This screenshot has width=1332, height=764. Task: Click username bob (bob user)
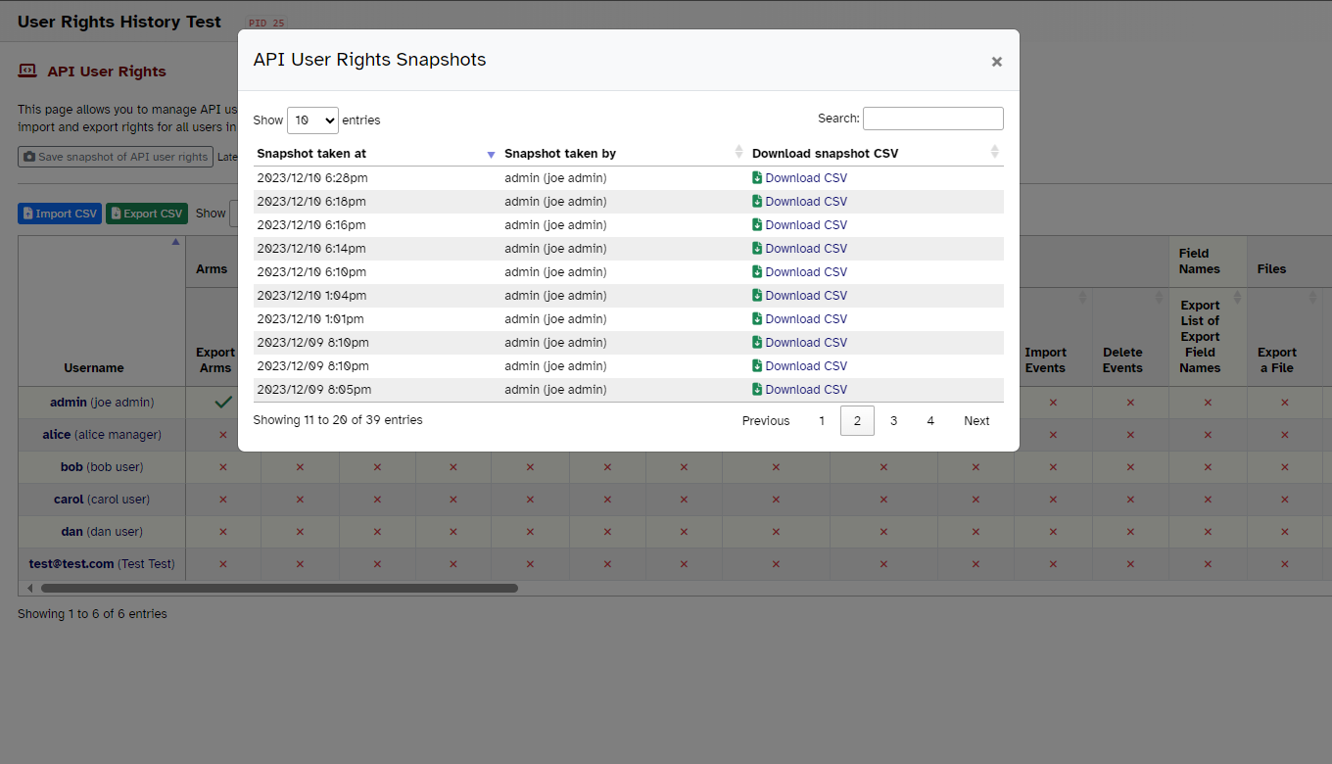point(102,467)
